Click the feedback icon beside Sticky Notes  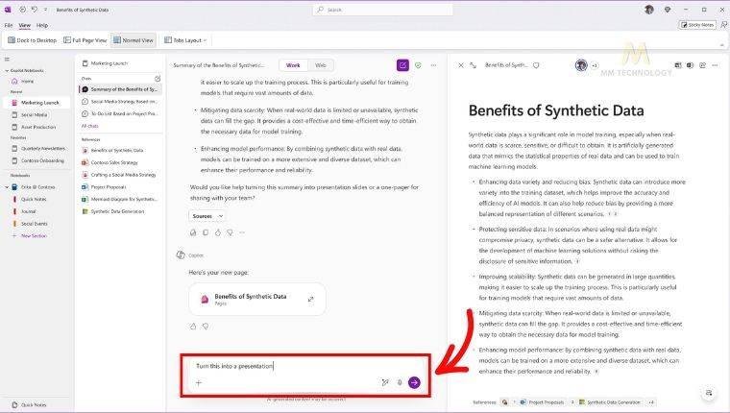(724, 25)
